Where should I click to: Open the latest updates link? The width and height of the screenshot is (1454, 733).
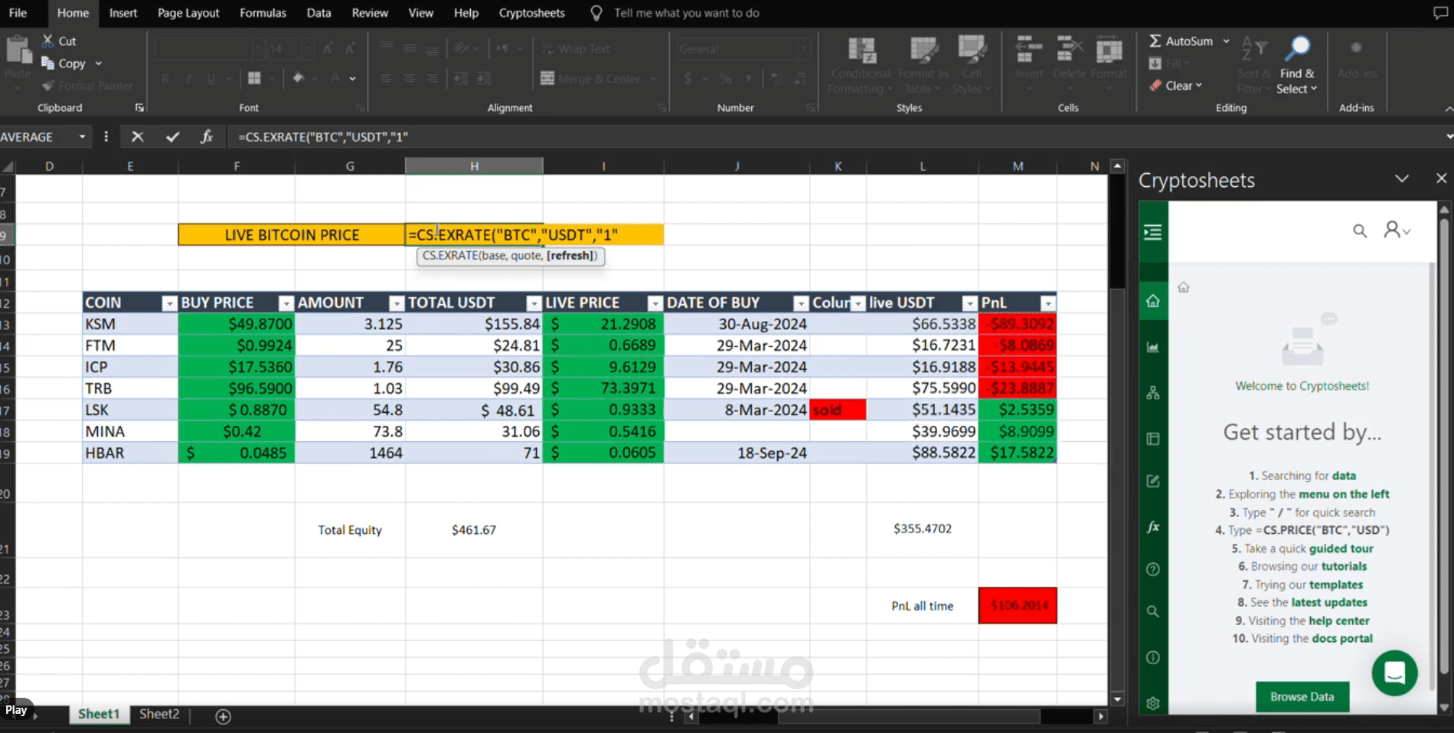coord(1329,603)
